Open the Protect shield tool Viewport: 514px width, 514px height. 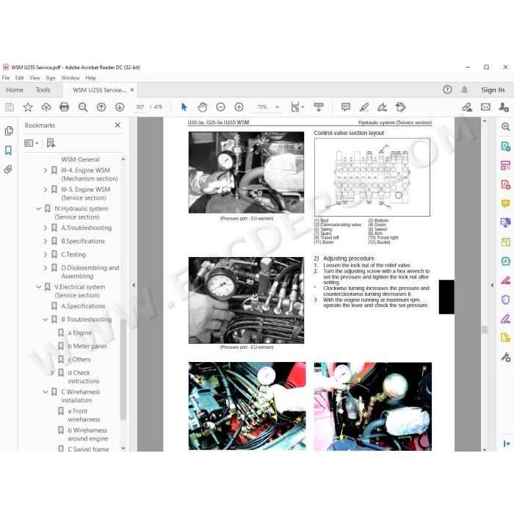click(505, 300)
